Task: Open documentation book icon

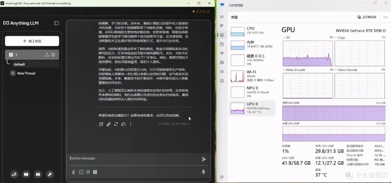Action: point(26,174)
